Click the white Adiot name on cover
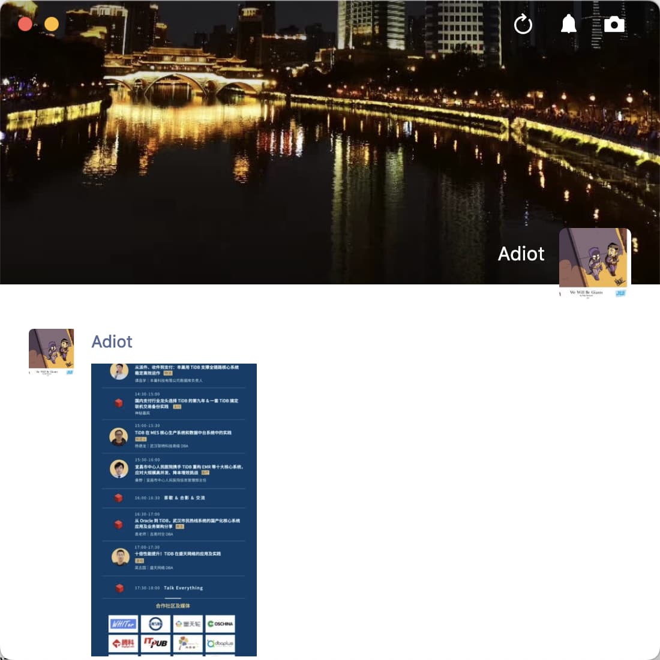660x660 pixels. tap(521, 254)
